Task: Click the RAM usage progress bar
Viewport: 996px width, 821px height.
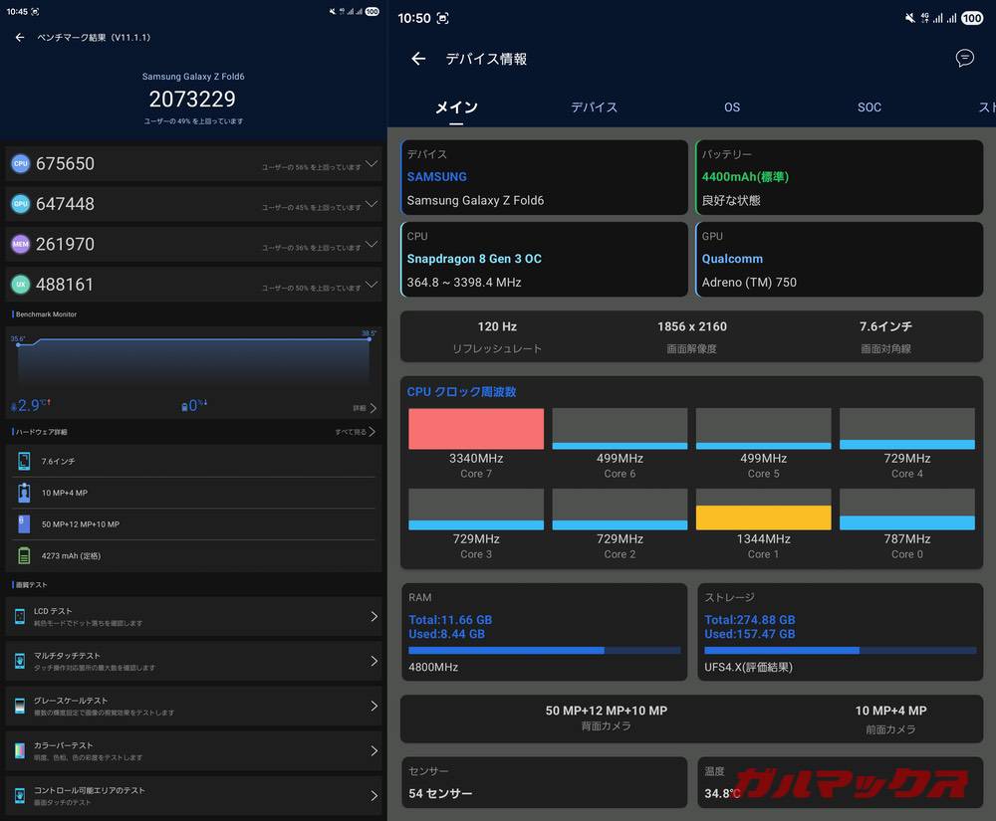Action: (545, 650)
